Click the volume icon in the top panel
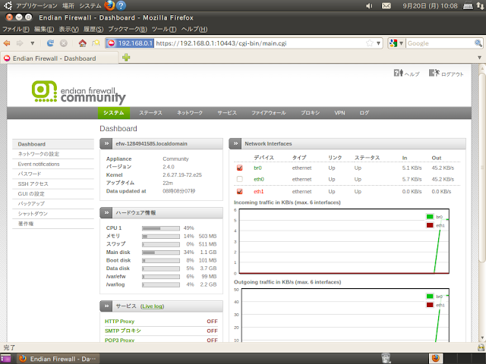The height and width of the screenshot is (364, 486). click(369, 5)
